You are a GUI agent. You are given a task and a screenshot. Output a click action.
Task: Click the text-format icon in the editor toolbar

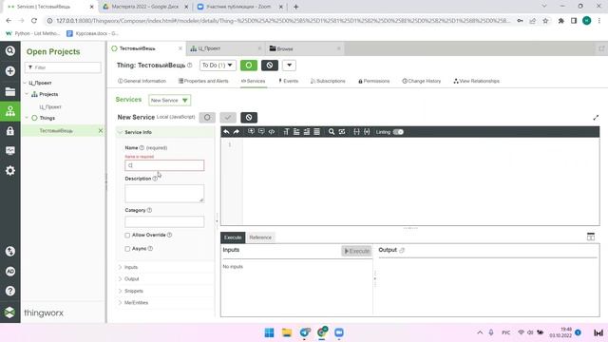click(x=286, y=132)
